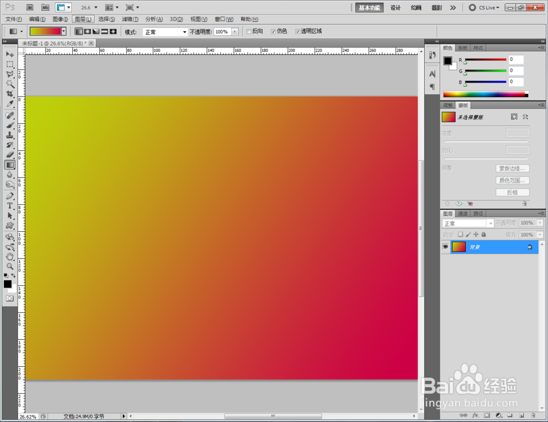Click the foreground color swatch in toolbox
The height and width of the screenshot is (422, 548).
7,283
